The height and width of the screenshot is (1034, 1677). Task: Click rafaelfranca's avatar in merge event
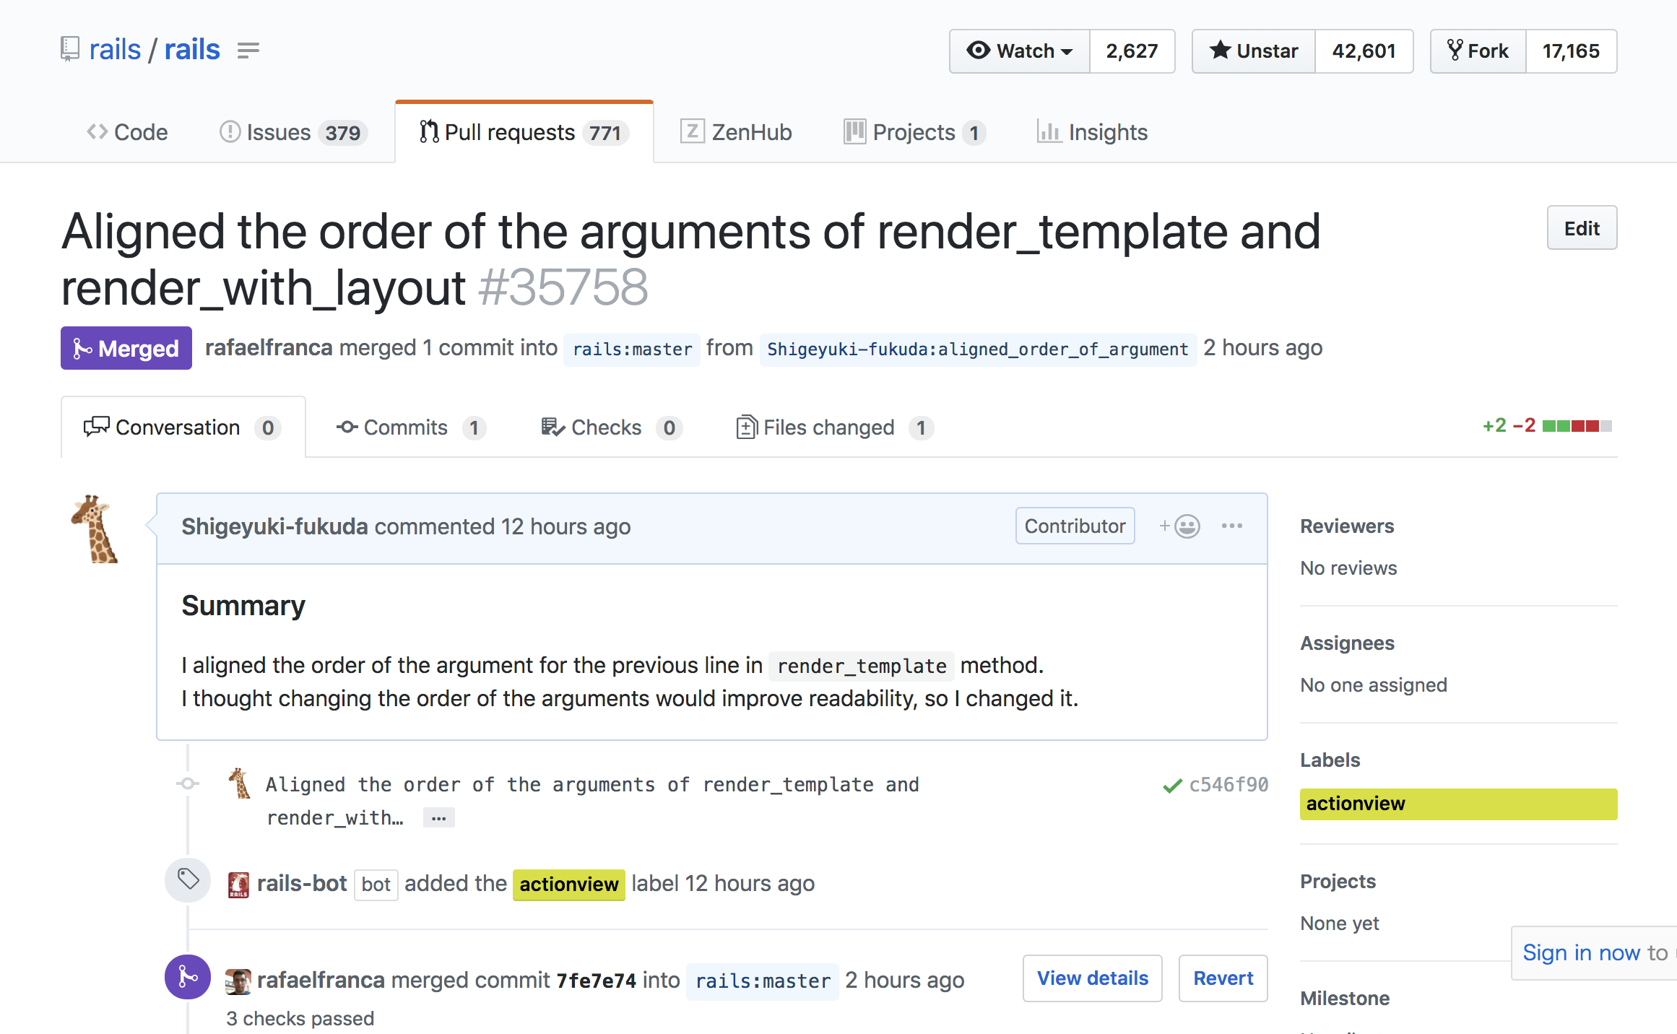tap(238, 981)
